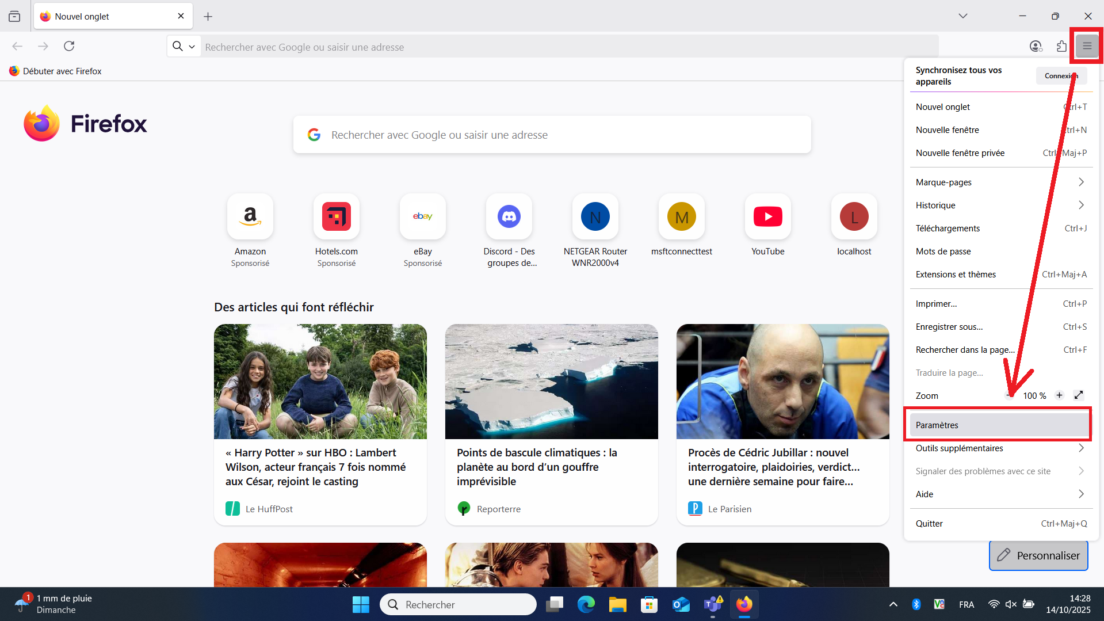Launch Microsoft Edge from the taskbar
Screen dimensions: 1104x621
[586, 604]
